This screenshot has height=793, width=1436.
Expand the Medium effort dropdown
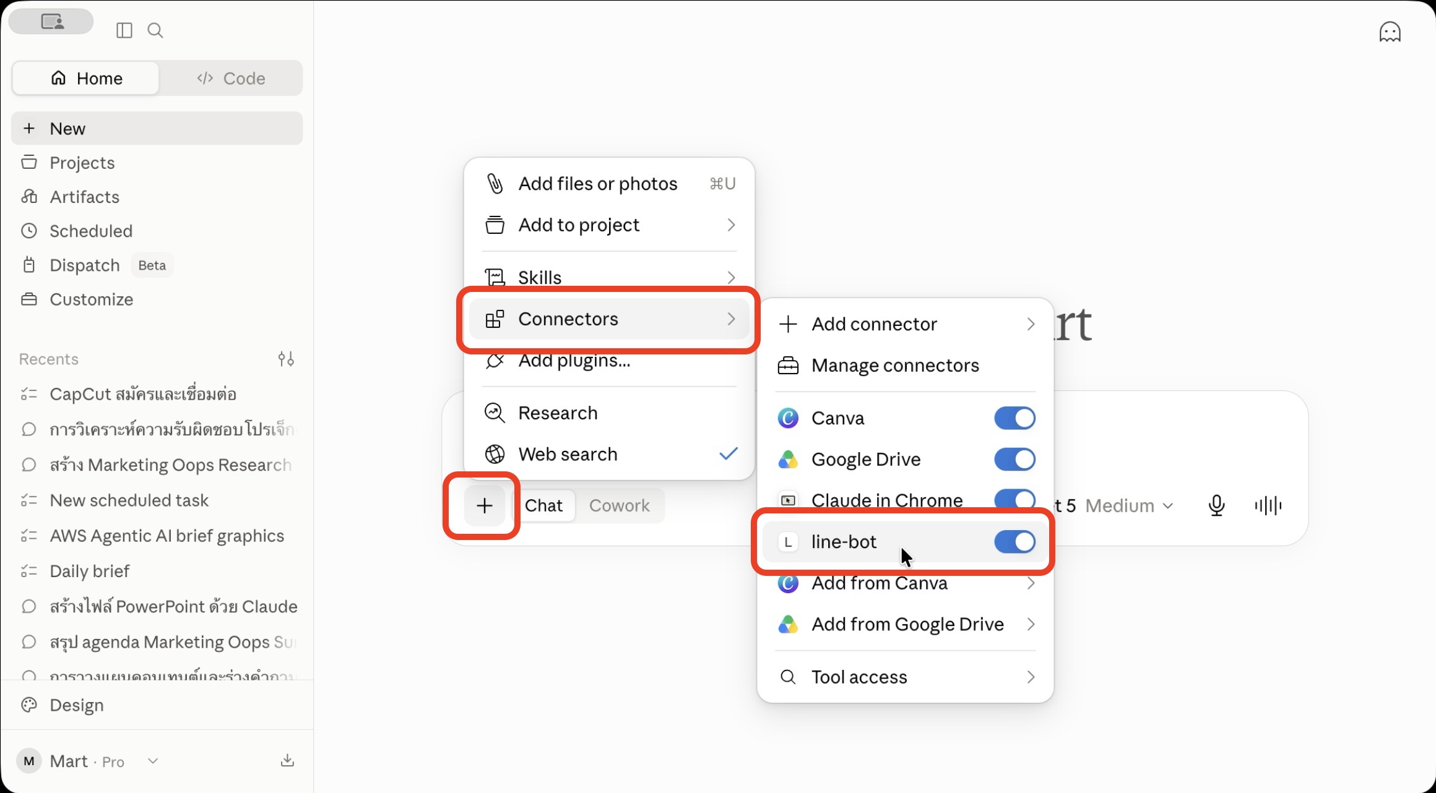coord(1129,505)
